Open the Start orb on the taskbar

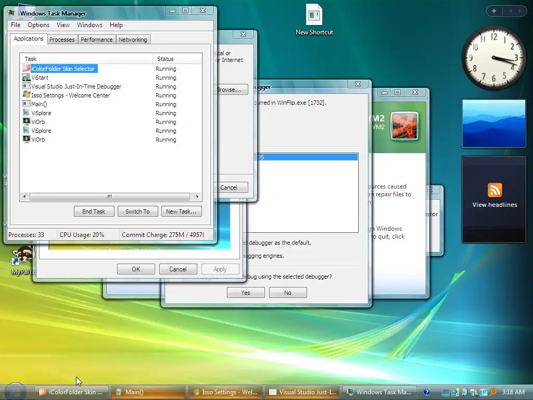tap(16, 392)
